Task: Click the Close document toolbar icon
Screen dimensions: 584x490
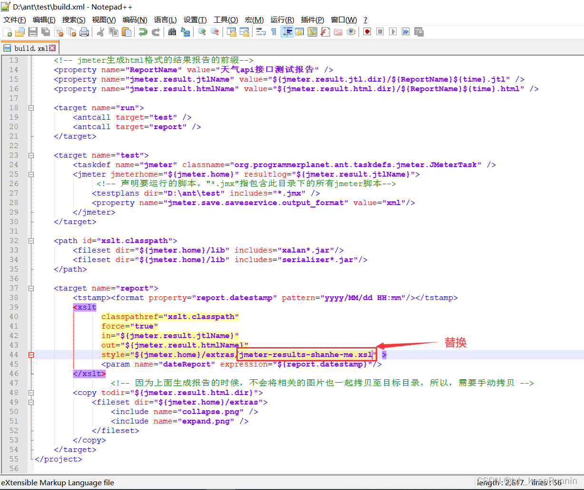Action: (58, 32)
